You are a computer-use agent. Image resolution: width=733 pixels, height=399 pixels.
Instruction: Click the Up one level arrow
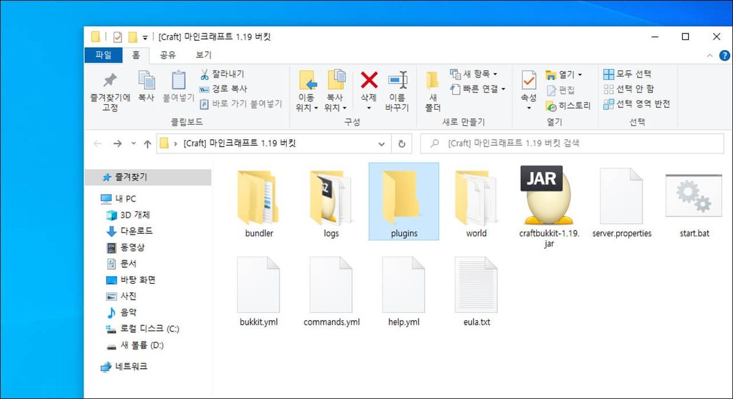tap(147, 144)
